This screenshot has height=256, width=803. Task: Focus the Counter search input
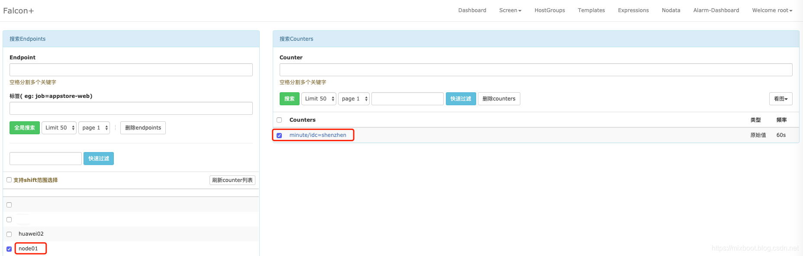click(x=536, y=70)
